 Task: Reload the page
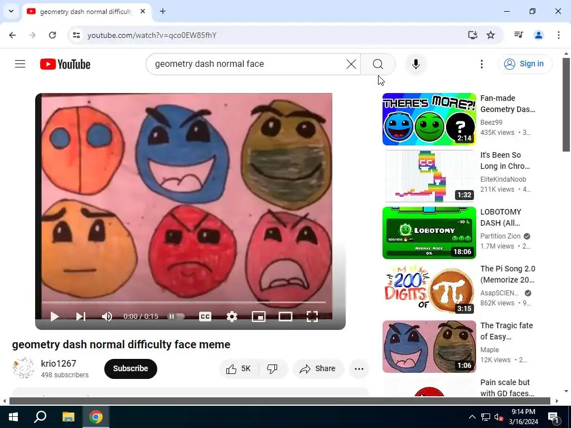tap(52, 35)
